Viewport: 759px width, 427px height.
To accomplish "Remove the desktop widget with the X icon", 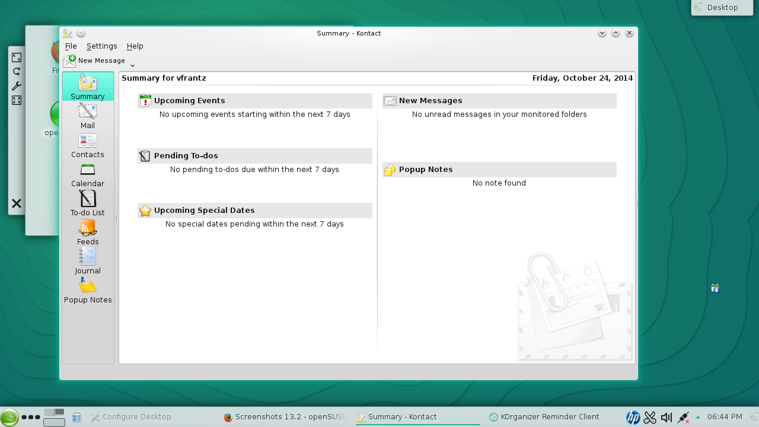I will (17, 203).
